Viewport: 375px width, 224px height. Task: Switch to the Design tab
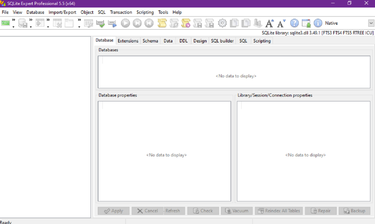(200, 41)
